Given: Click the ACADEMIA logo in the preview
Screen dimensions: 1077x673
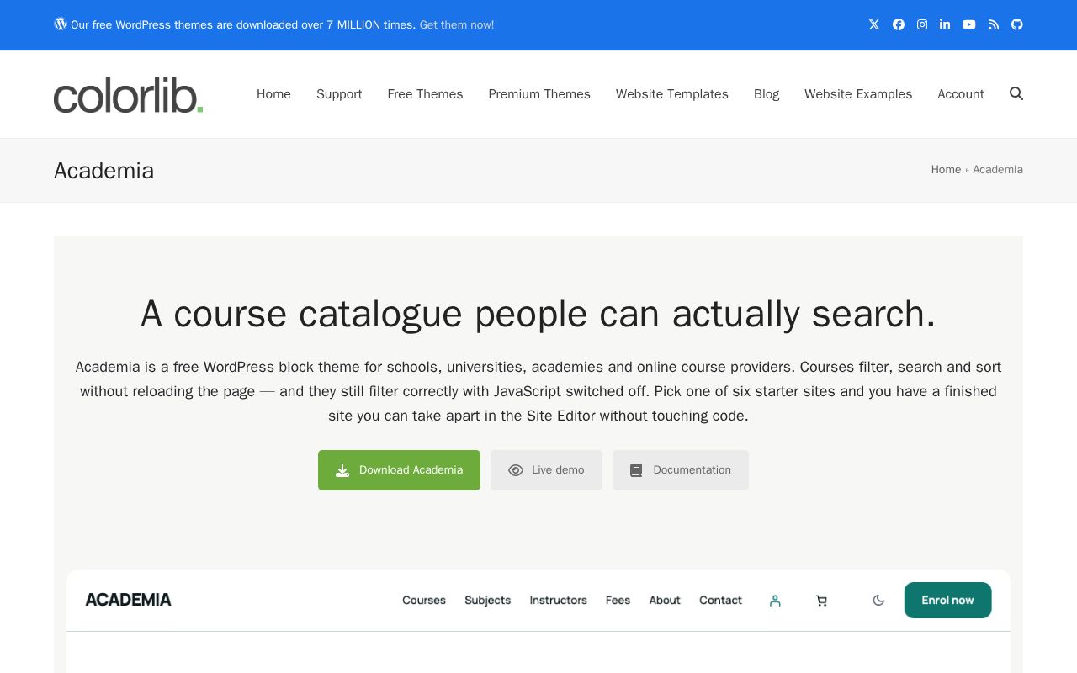Looking at the screenshot, I should 128,600.
